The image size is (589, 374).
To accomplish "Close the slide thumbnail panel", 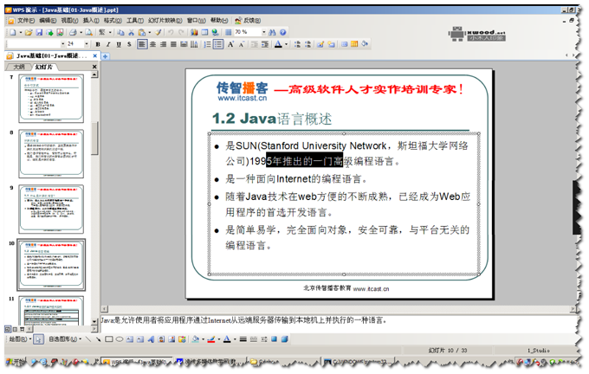I will click(94, 67).
